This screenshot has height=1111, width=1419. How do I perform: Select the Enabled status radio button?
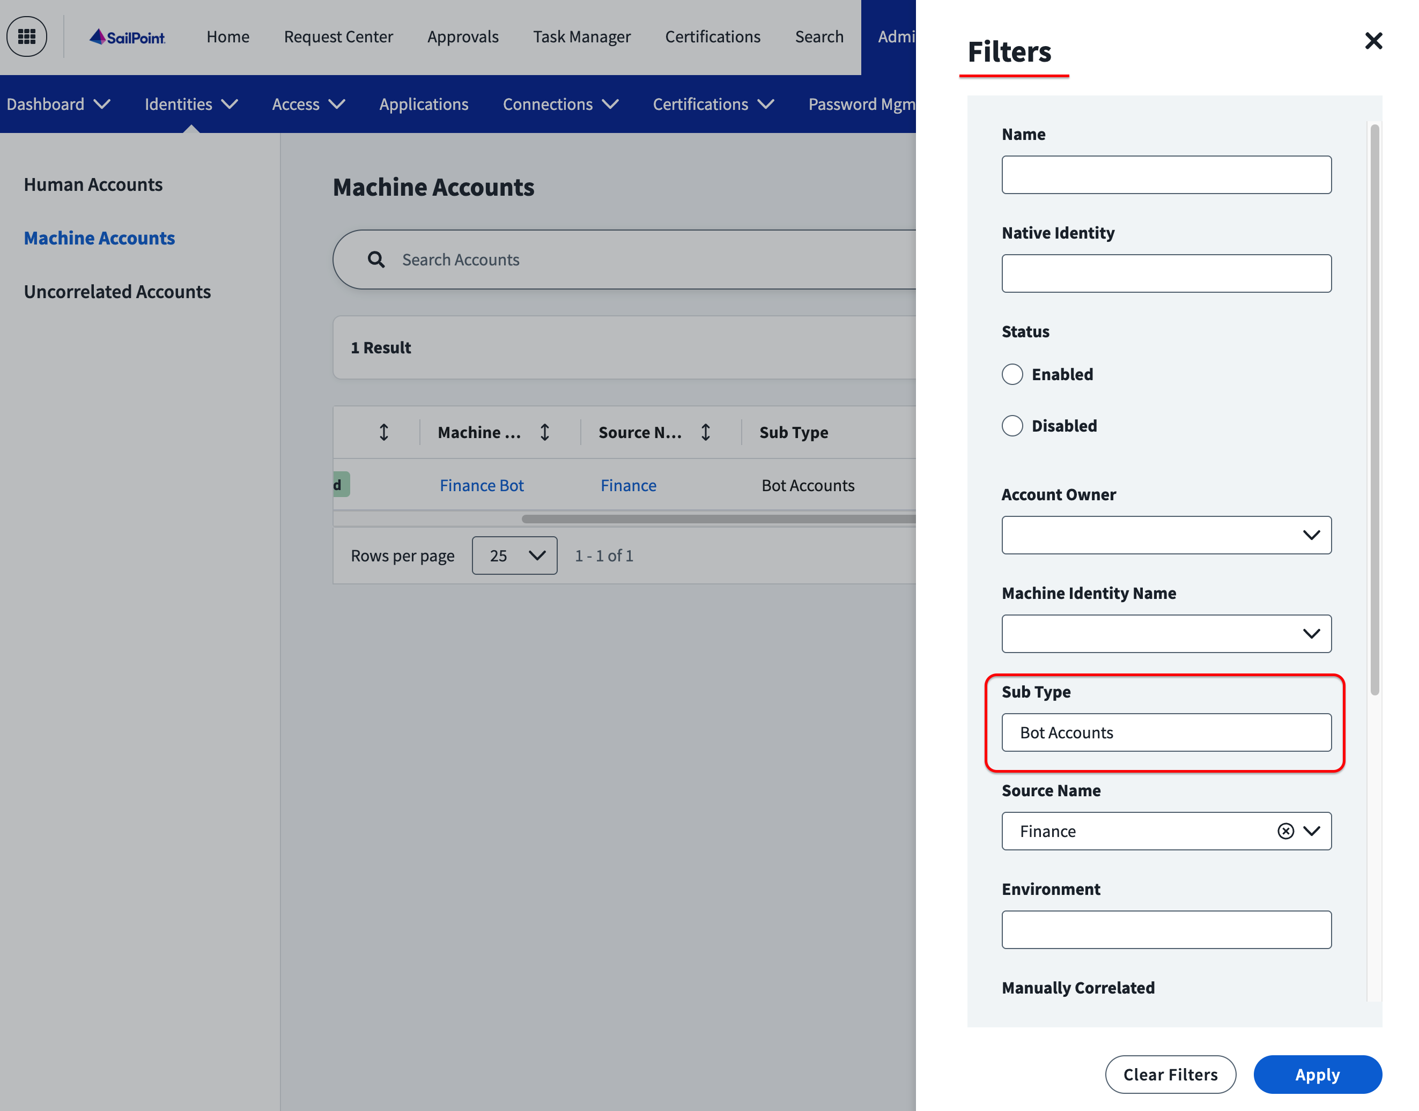[x=1012, y=374]
